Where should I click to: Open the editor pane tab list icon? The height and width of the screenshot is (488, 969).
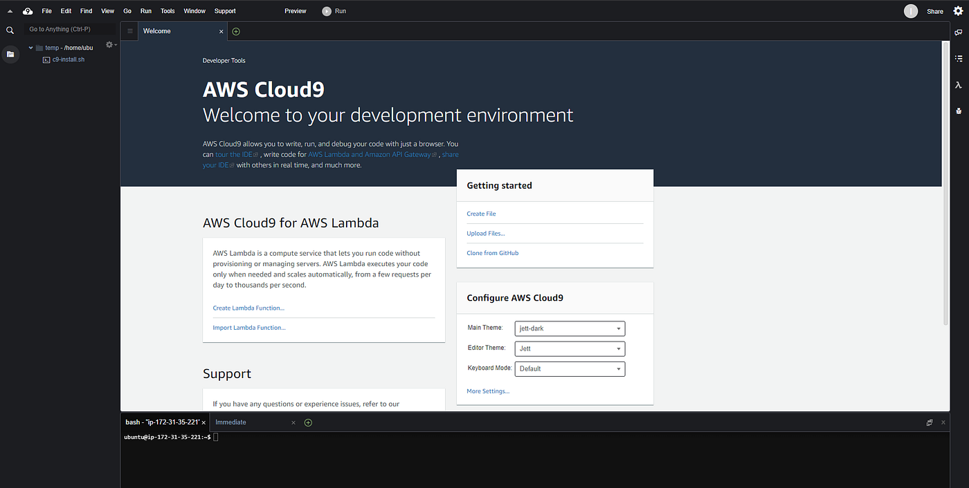click(130, 31)
